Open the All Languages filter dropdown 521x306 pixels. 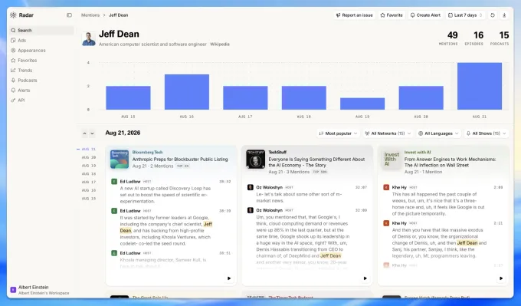point(438,133)
